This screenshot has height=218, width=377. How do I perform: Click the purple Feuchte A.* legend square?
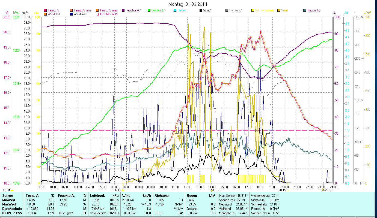pyautogui.click(x=123, y=10)
